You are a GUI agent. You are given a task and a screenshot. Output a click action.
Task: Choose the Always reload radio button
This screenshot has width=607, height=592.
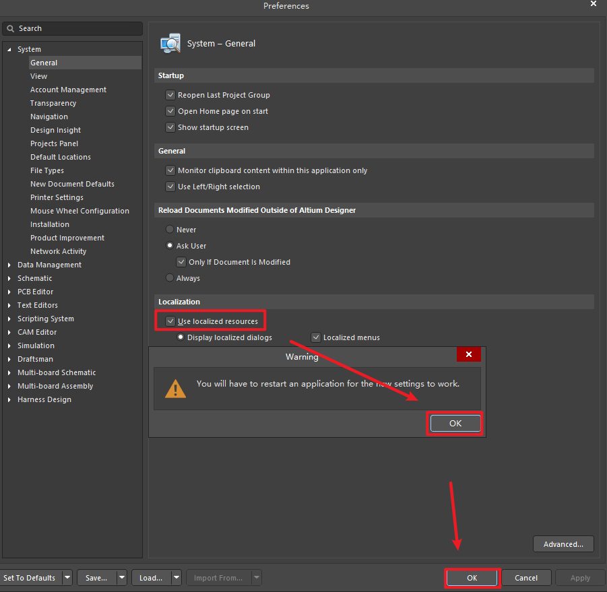tap(170, 278)
